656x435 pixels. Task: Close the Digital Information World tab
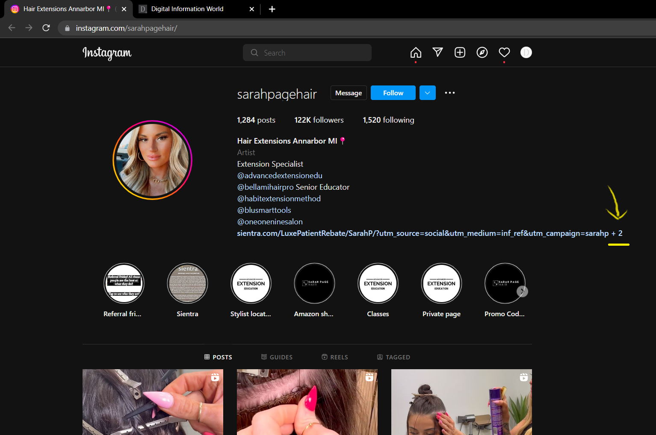click(x=252, y=9)
